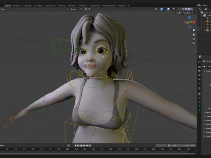The image size is (211, 158).
Task: Click the timeline horizontal scrollbar
Action: coord(98,154)
